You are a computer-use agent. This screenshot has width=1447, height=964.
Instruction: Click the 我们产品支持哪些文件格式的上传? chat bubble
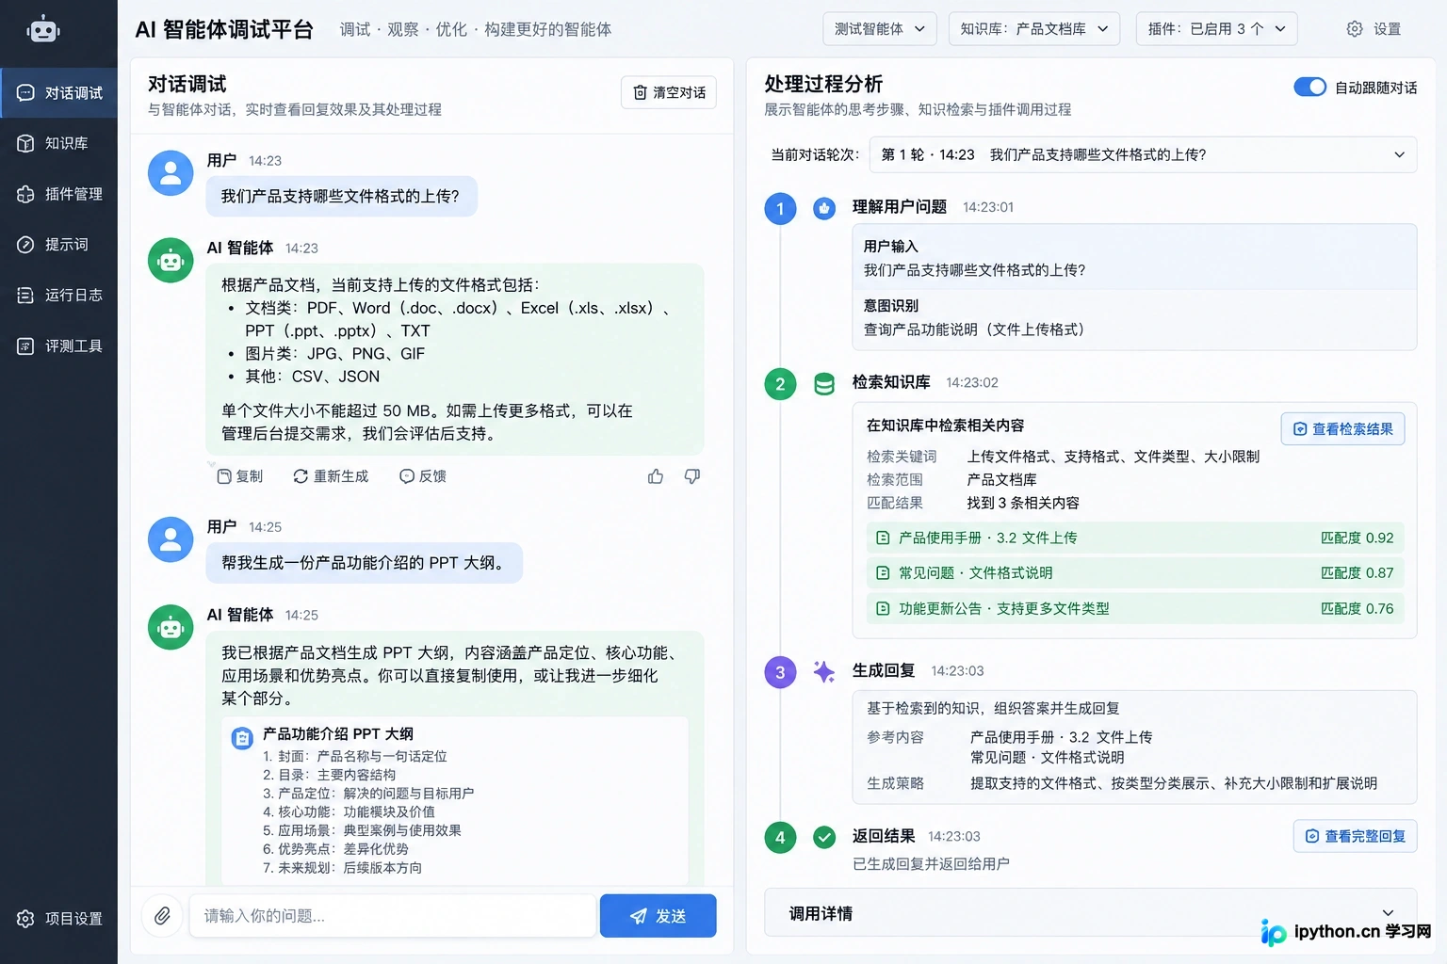[341, 196]
